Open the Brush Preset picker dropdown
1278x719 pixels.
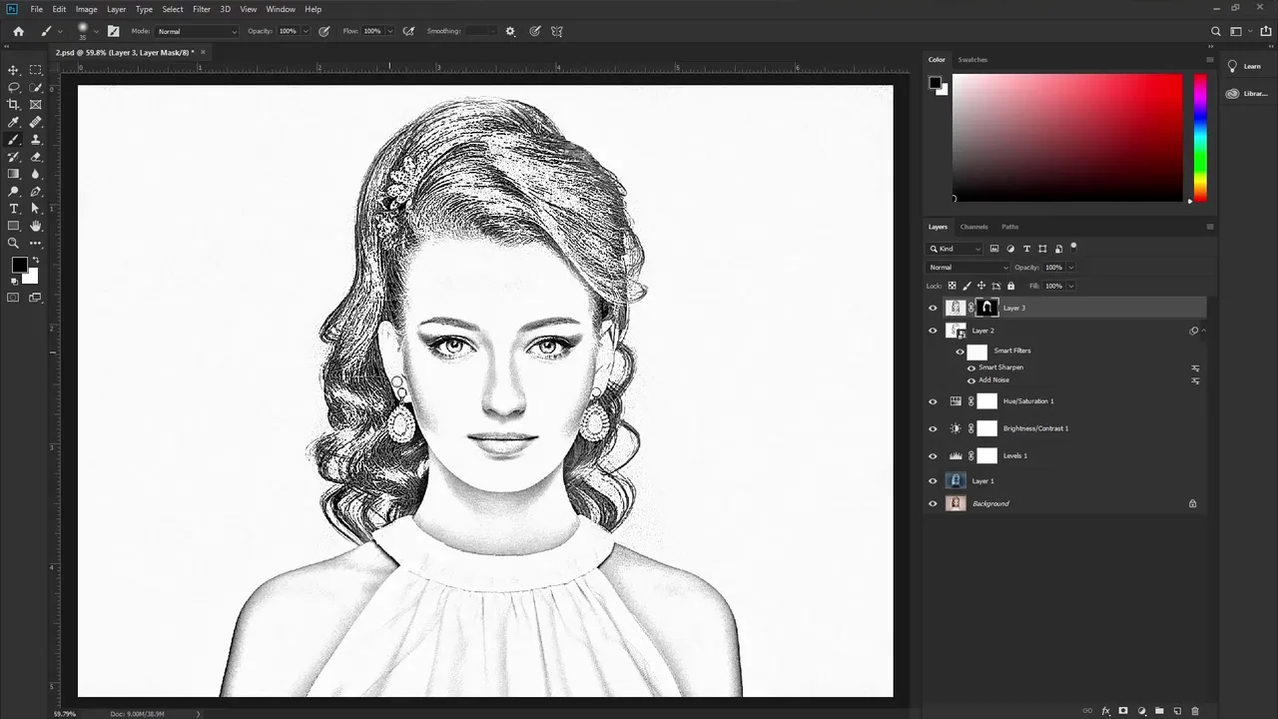coord(95,31)
